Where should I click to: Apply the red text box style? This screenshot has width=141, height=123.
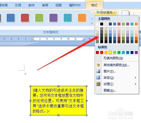click(25, 18)
